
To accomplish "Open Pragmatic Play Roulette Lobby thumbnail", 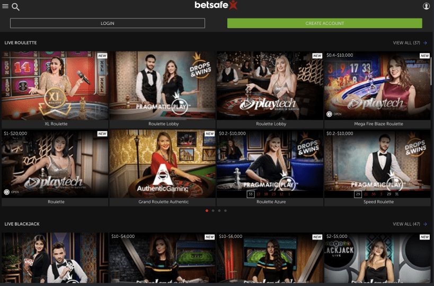I will coord(162,86).
